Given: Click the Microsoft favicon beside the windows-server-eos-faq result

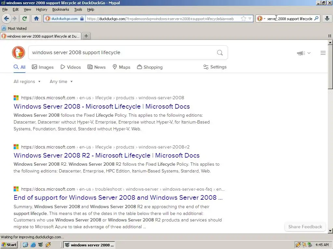Looking at the screenshot, I should point(16,189).
